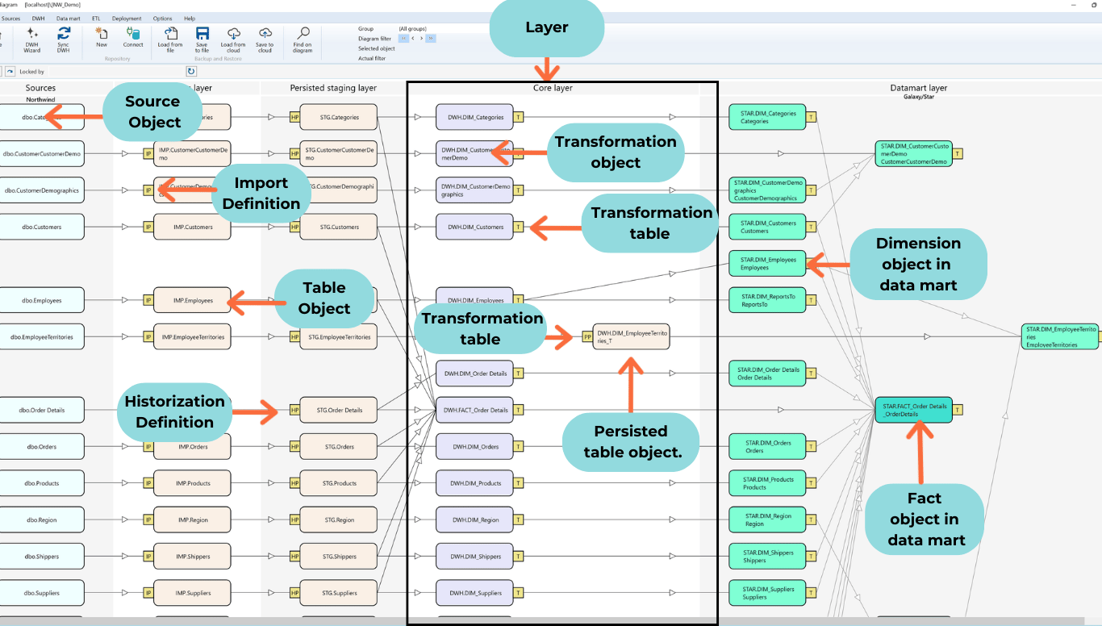Select DWH.DIM_Orders core node
This screenshot has width=1102, height=626.
point(475,447)
